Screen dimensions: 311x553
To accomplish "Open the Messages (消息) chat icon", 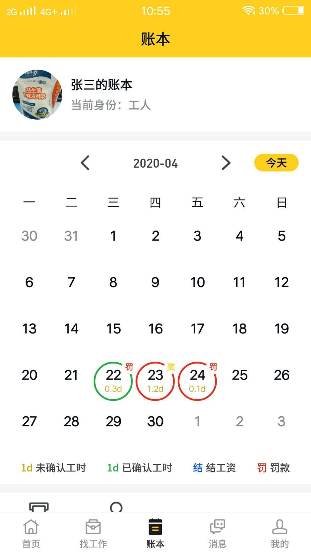I will tap(217, 527).
